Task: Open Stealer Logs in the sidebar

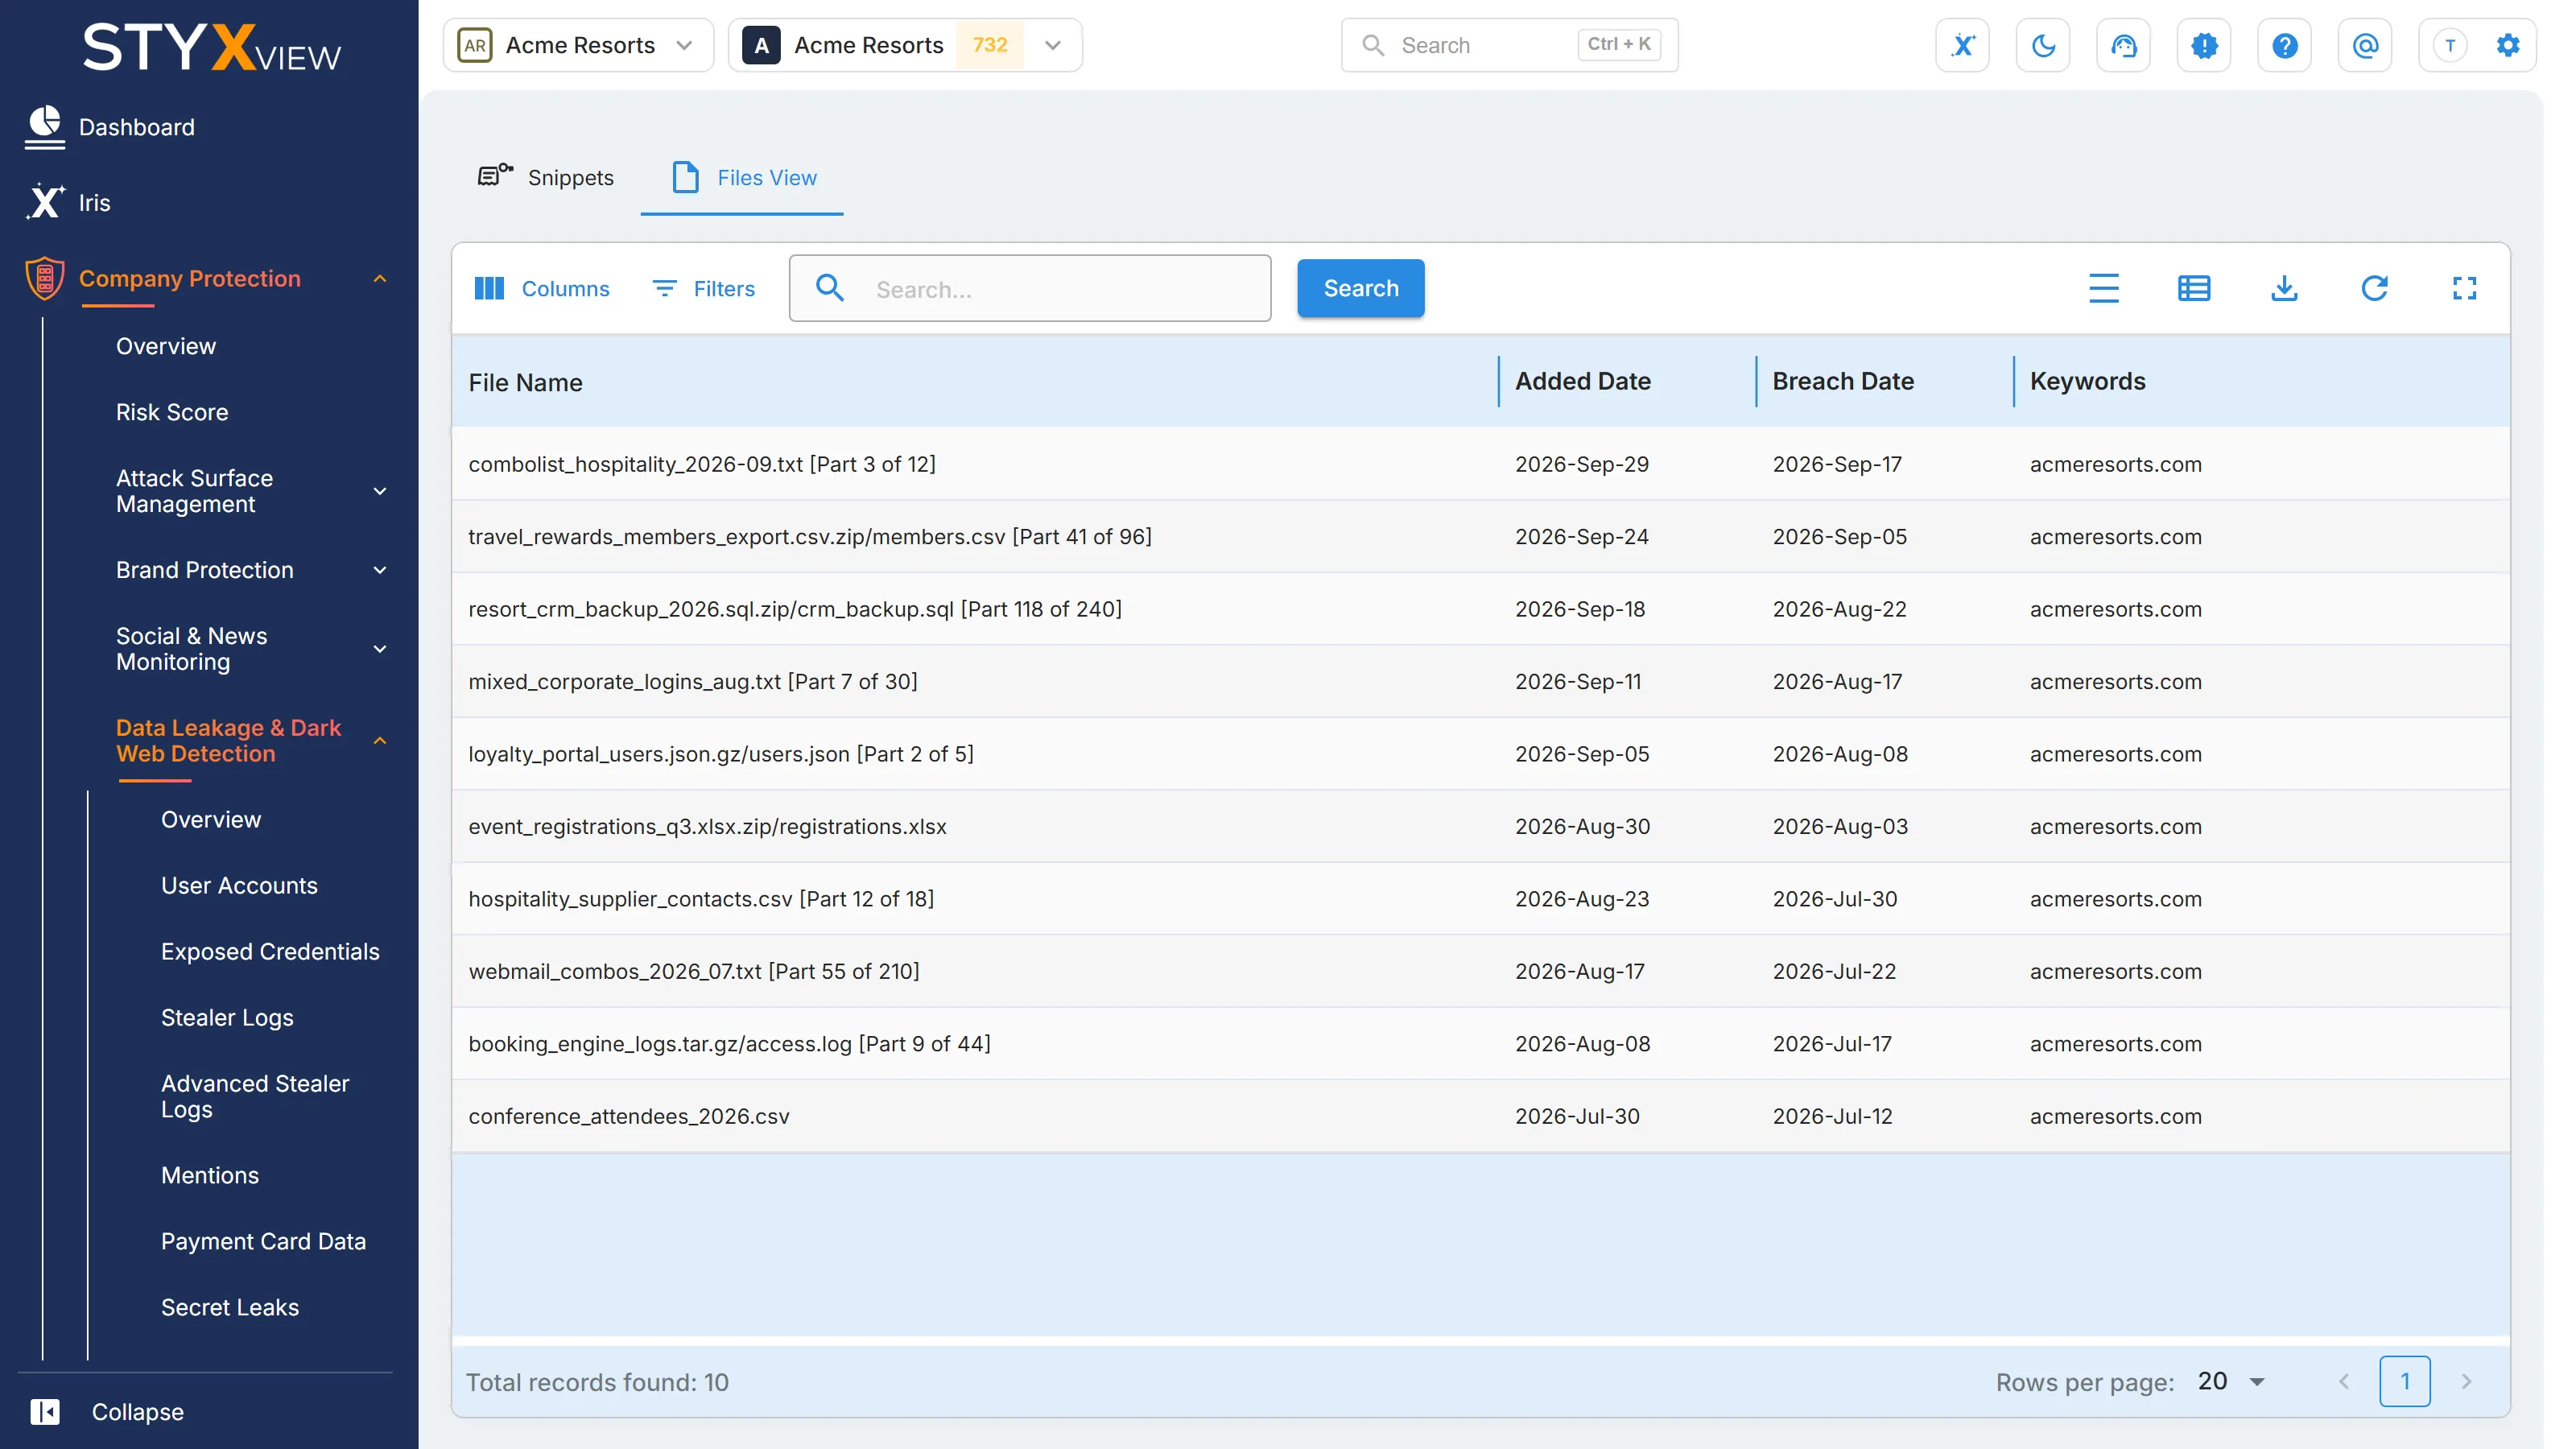Action: (x=227, y=1017)
